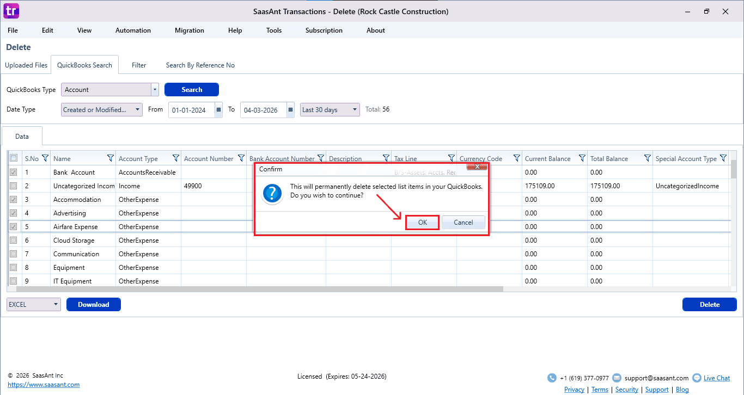Check the Communication row checkbox

pos(14,254)
